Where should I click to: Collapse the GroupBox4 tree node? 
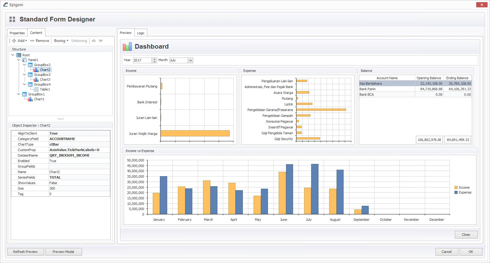pos(24,84)
